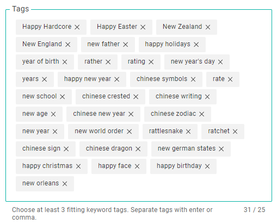
Task: Remove the year of birth tag
Action: point(65,62)
